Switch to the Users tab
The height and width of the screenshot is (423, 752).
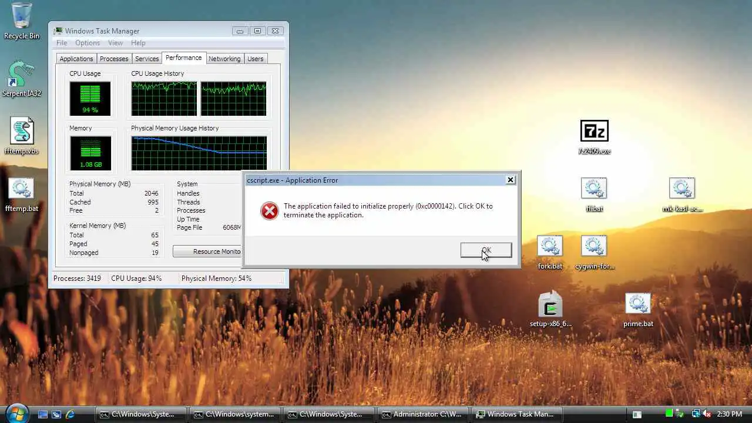256,59
